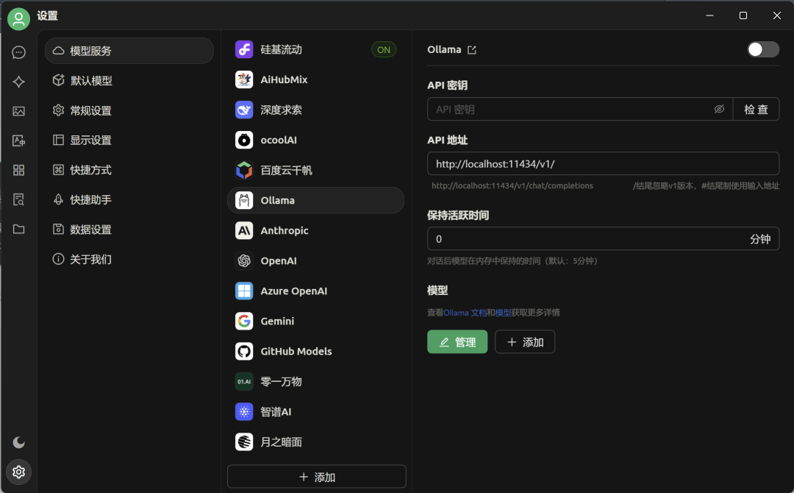Image resolution: width=794 pixels, height=493 pixels.
Task: Open the Ollama 文档 link
Action: click(x=466, y=312)
